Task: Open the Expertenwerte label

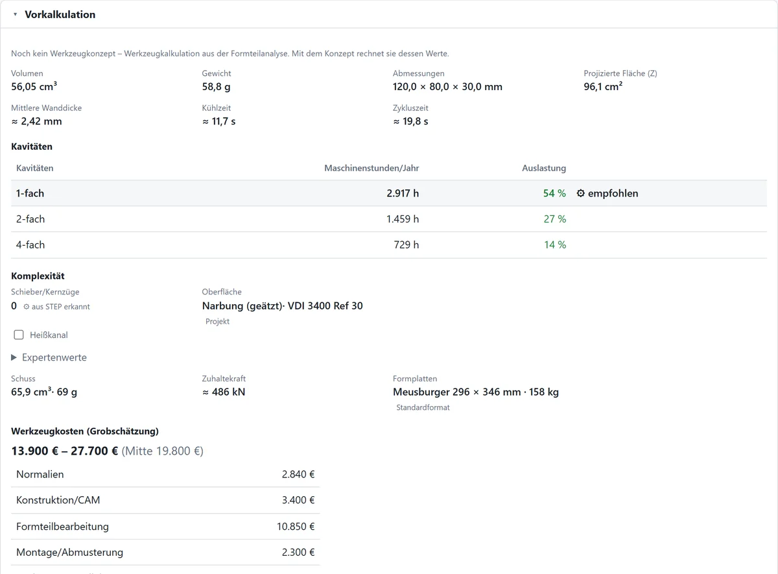Action: pos(54,357)
